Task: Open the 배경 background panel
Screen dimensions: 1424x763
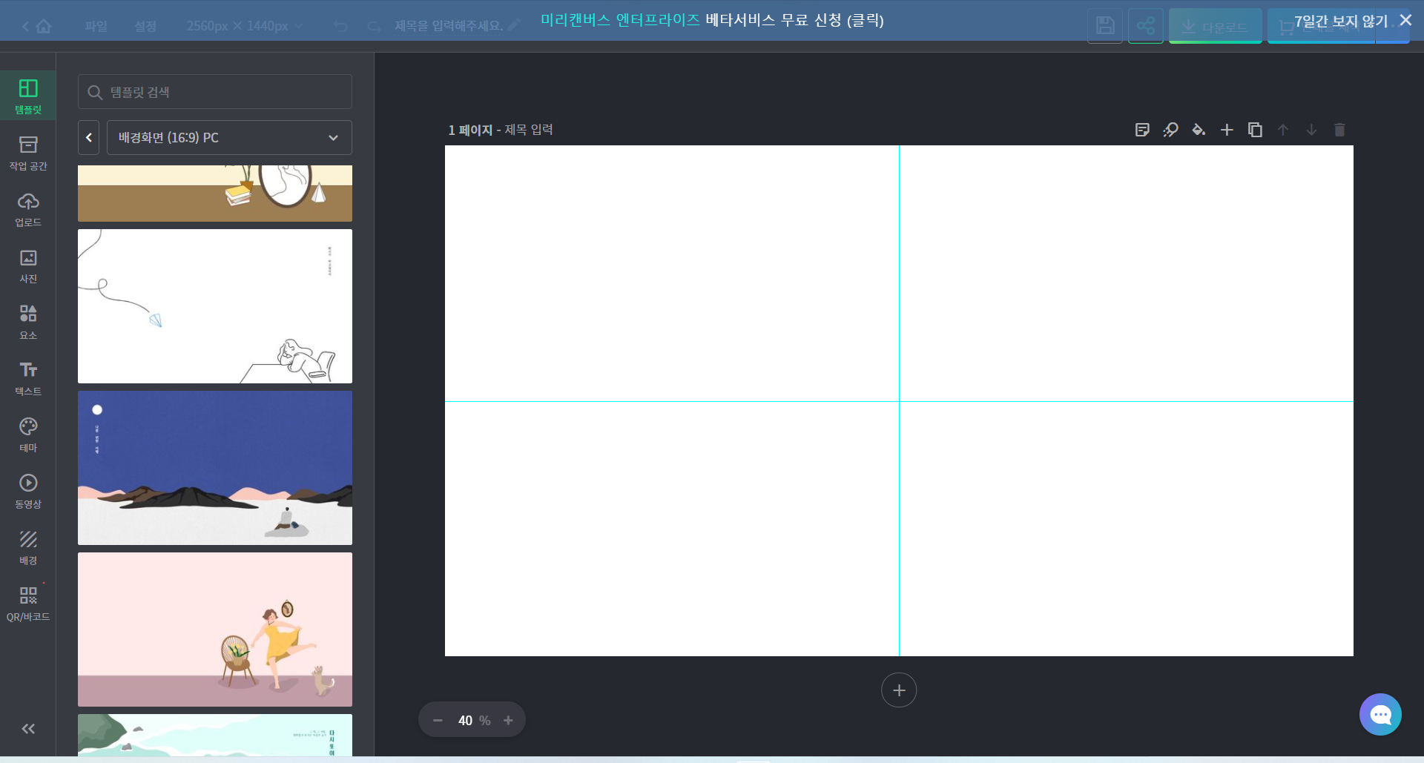Action: 28,547
